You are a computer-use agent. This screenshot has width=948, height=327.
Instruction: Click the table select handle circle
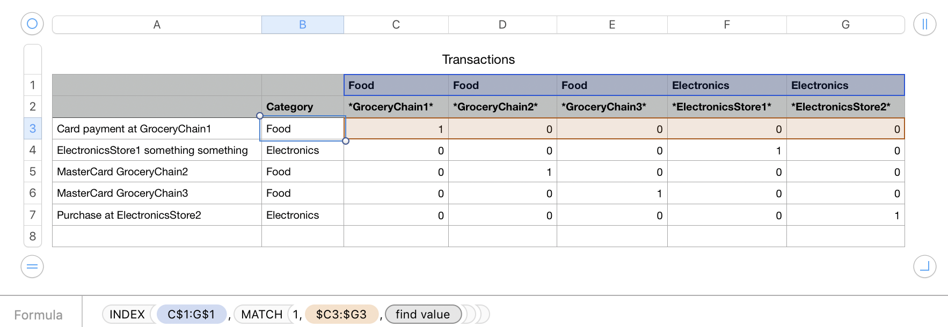tap(32, 24)
